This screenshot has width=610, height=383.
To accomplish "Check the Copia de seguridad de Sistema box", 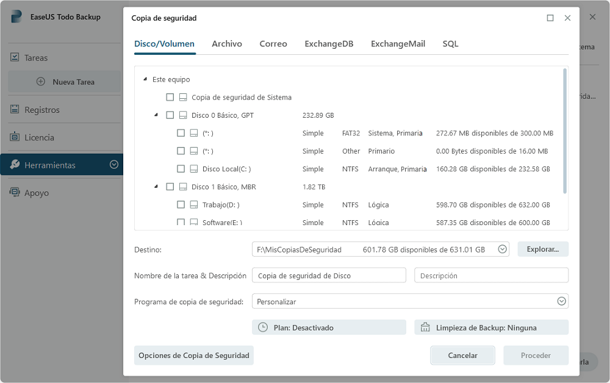I will click(170, 98).
